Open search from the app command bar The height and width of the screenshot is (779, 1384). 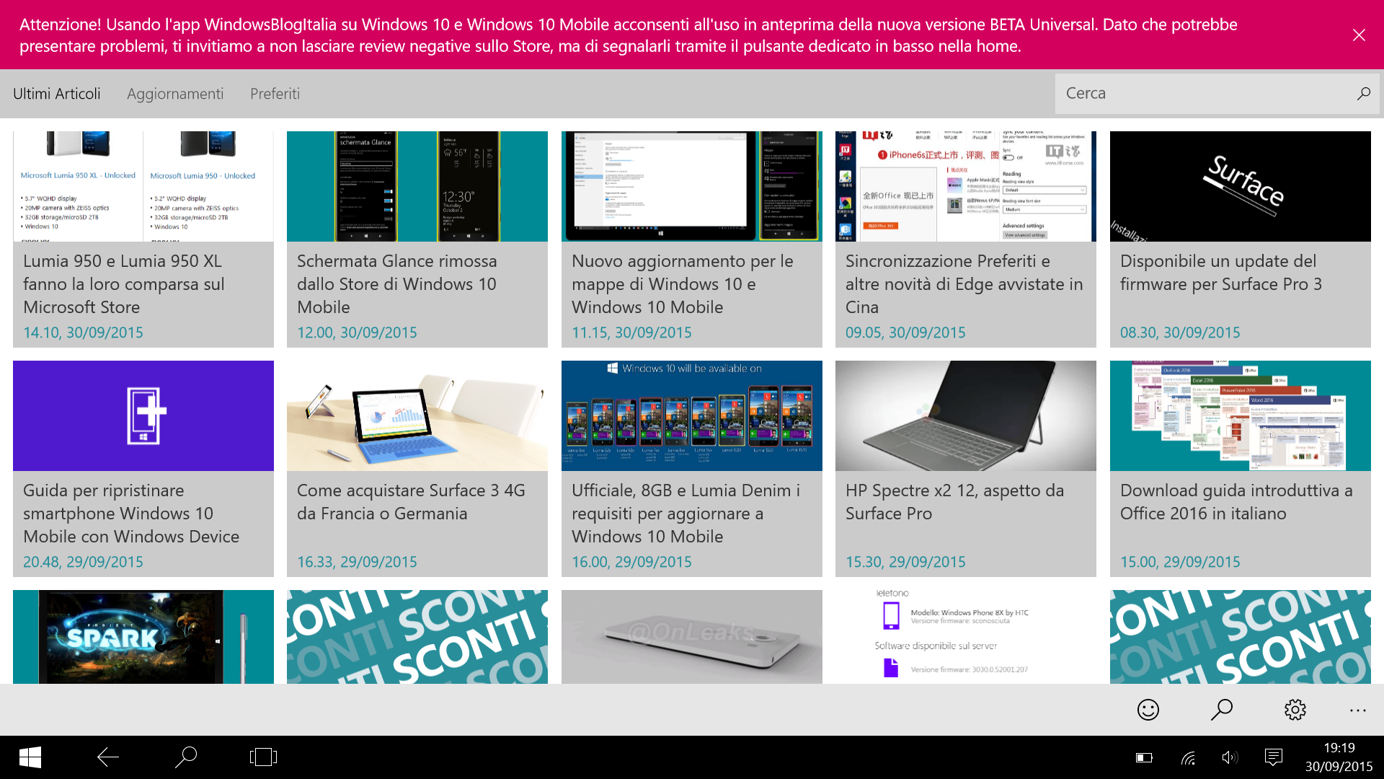coord(1222,710)
